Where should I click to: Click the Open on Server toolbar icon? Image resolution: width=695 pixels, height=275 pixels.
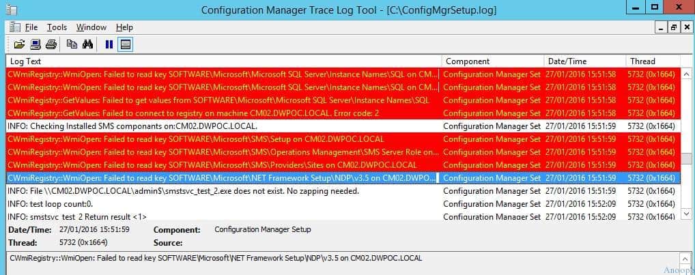pyautogui.click(x=36, y=44)
